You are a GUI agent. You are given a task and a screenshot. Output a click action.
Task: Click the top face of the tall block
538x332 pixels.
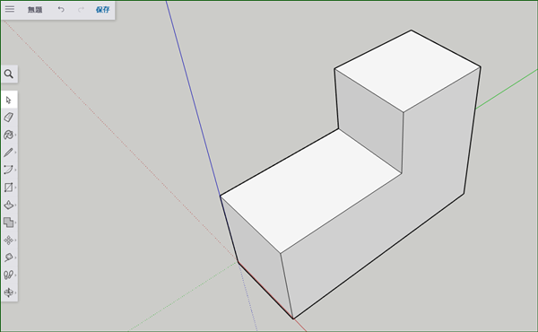click(x=408, y=70)
